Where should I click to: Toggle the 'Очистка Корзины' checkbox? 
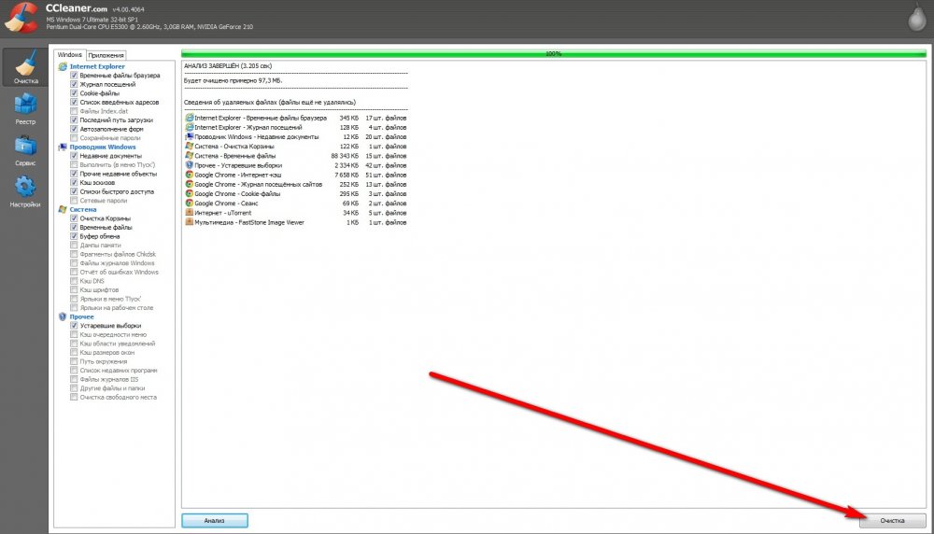(74, 218)
